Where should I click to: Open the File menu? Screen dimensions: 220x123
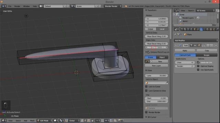click(10, 6)
